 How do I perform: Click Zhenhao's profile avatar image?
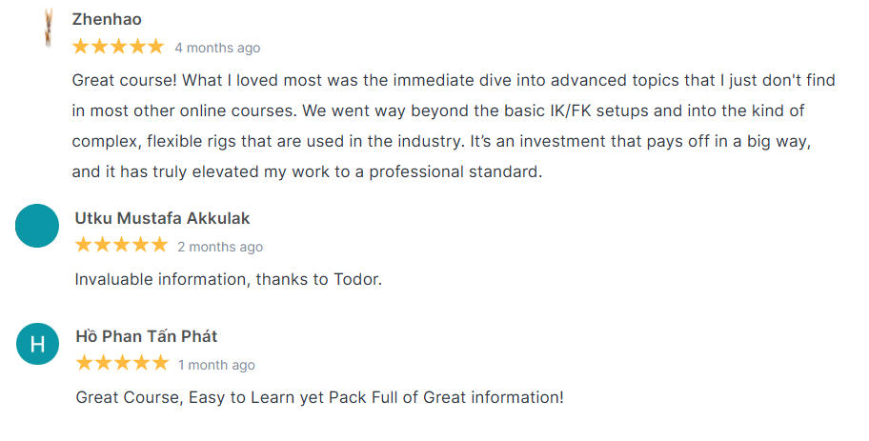click(x=48, y=28)
